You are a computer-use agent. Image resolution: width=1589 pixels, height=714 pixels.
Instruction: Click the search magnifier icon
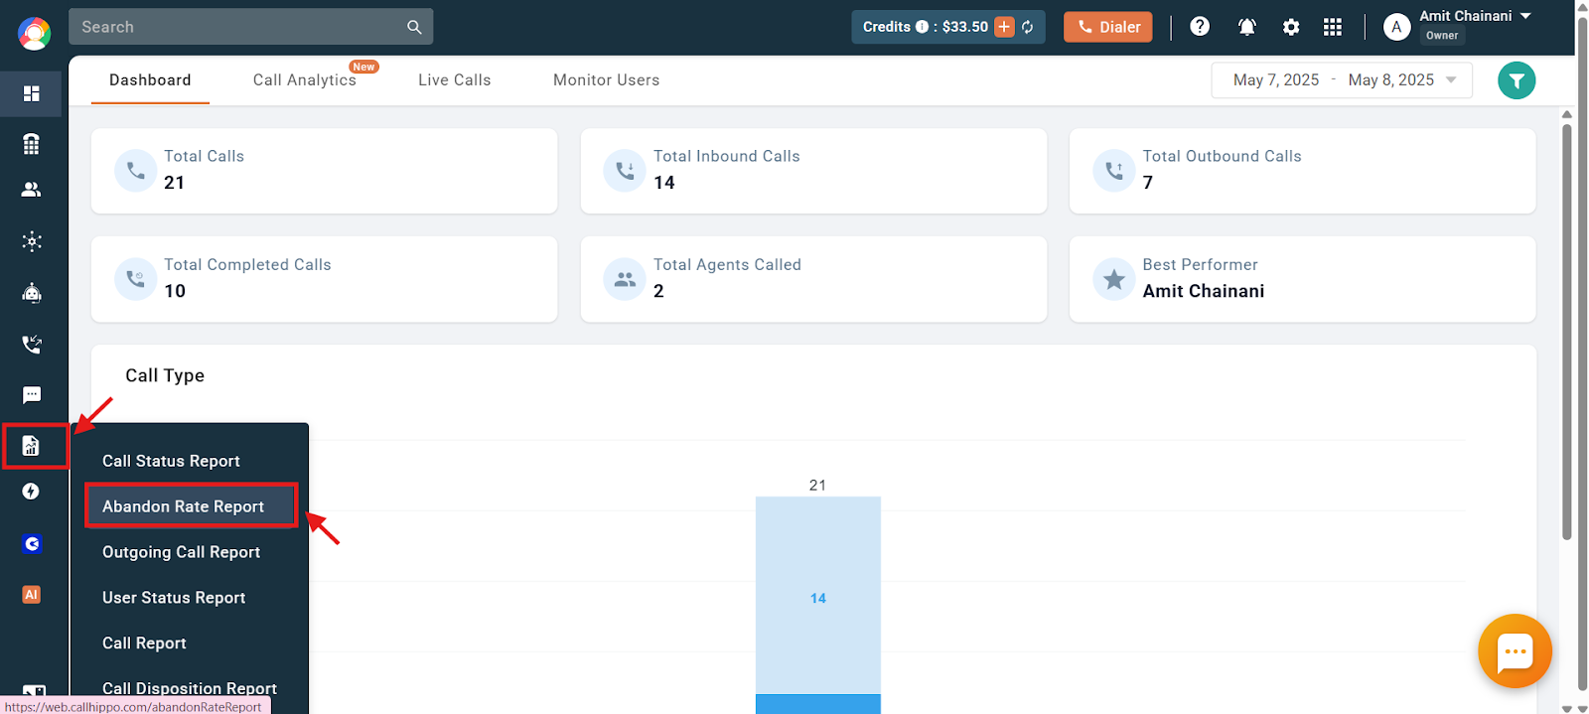(x=414, y=27)
